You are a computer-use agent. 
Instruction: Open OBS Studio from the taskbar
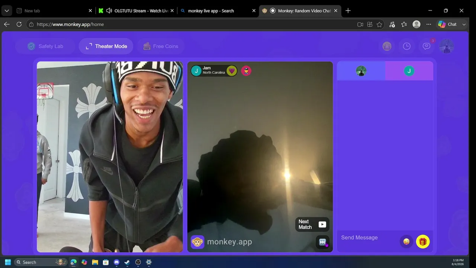(138, 262)
